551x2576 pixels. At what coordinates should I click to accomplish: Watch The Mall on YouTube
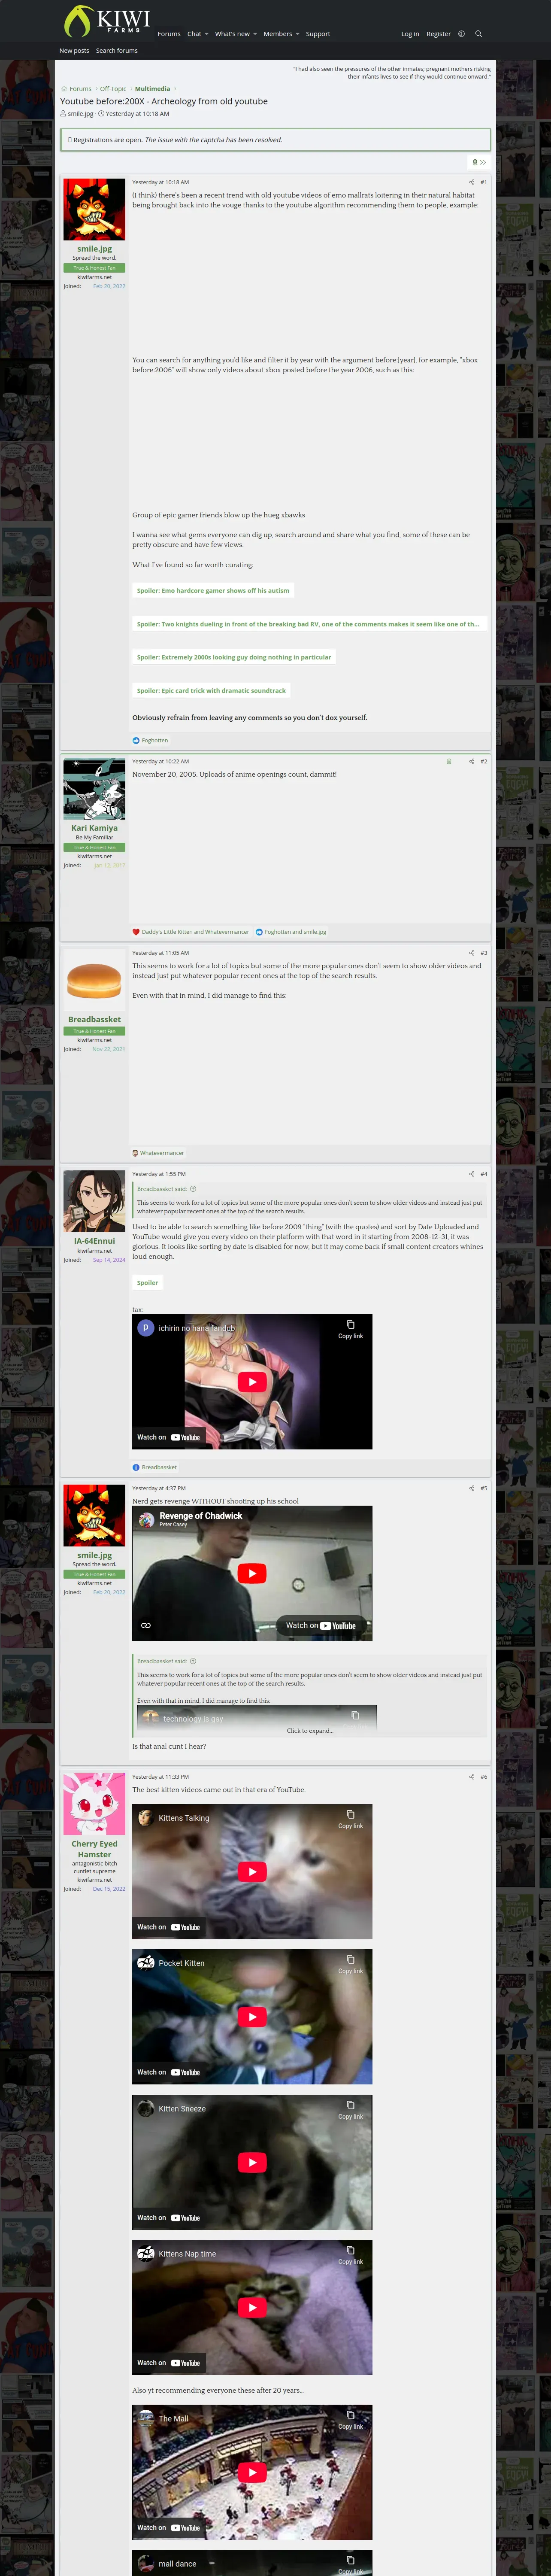(169, 2528)
